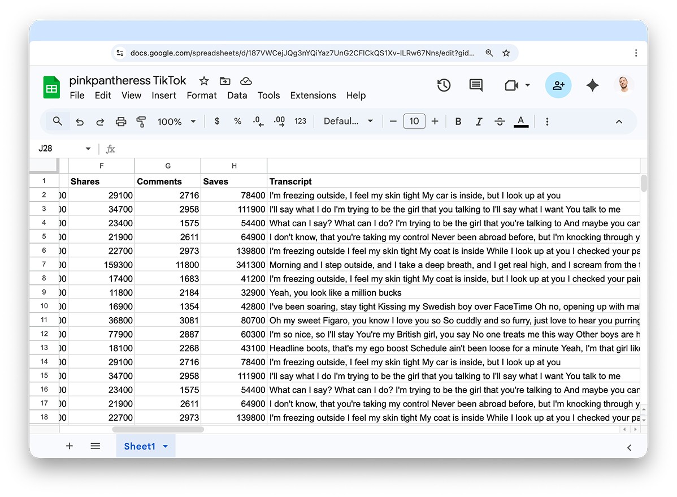Image resolution: width=677 pixels, height=497 pixels.
Task: Open the Format menu
Action: (202, 96)
